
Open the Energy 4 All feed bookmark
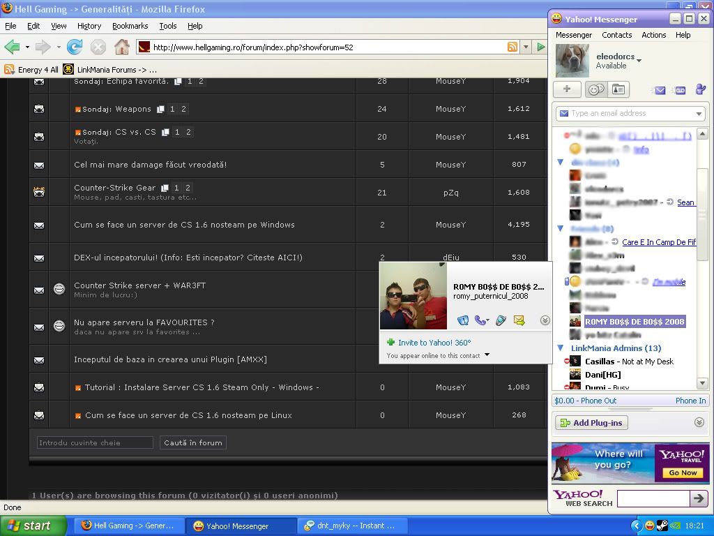pyautogui.click(x=31, y=69)
